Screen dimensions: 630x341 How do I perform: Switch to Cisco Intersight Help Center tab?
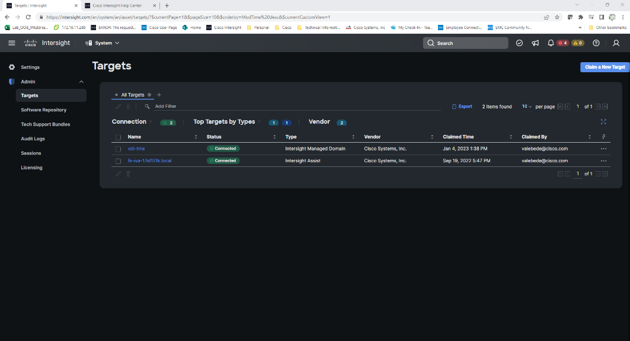coord(117,5)
